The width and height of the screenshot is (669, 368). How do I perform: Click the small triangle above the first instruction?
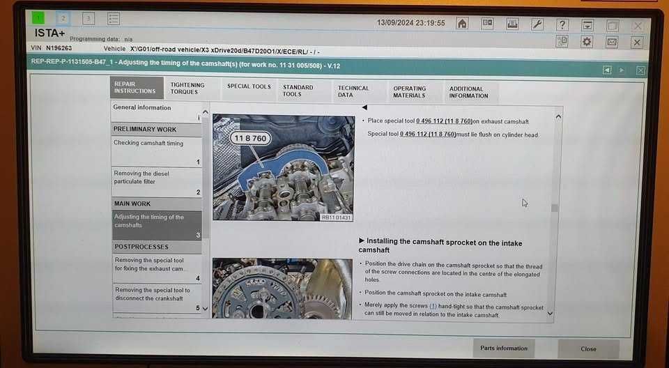tap(364, 107)
